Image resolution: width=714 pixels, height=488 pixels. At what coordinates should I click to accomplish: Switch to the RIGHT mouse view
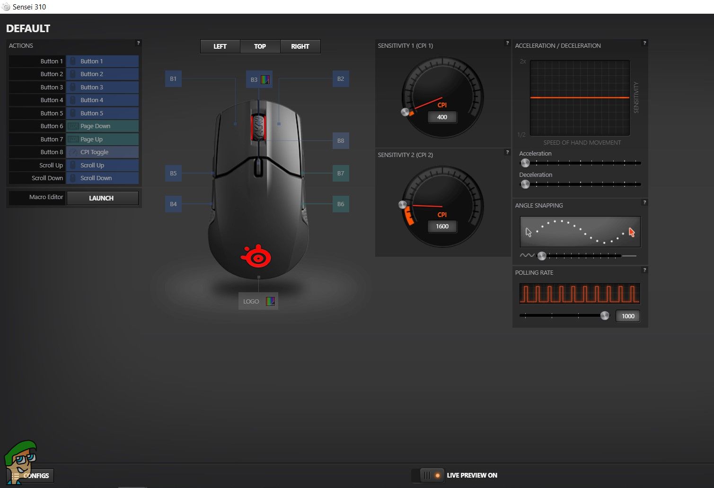pyautogui.click(x=300, y=46)
